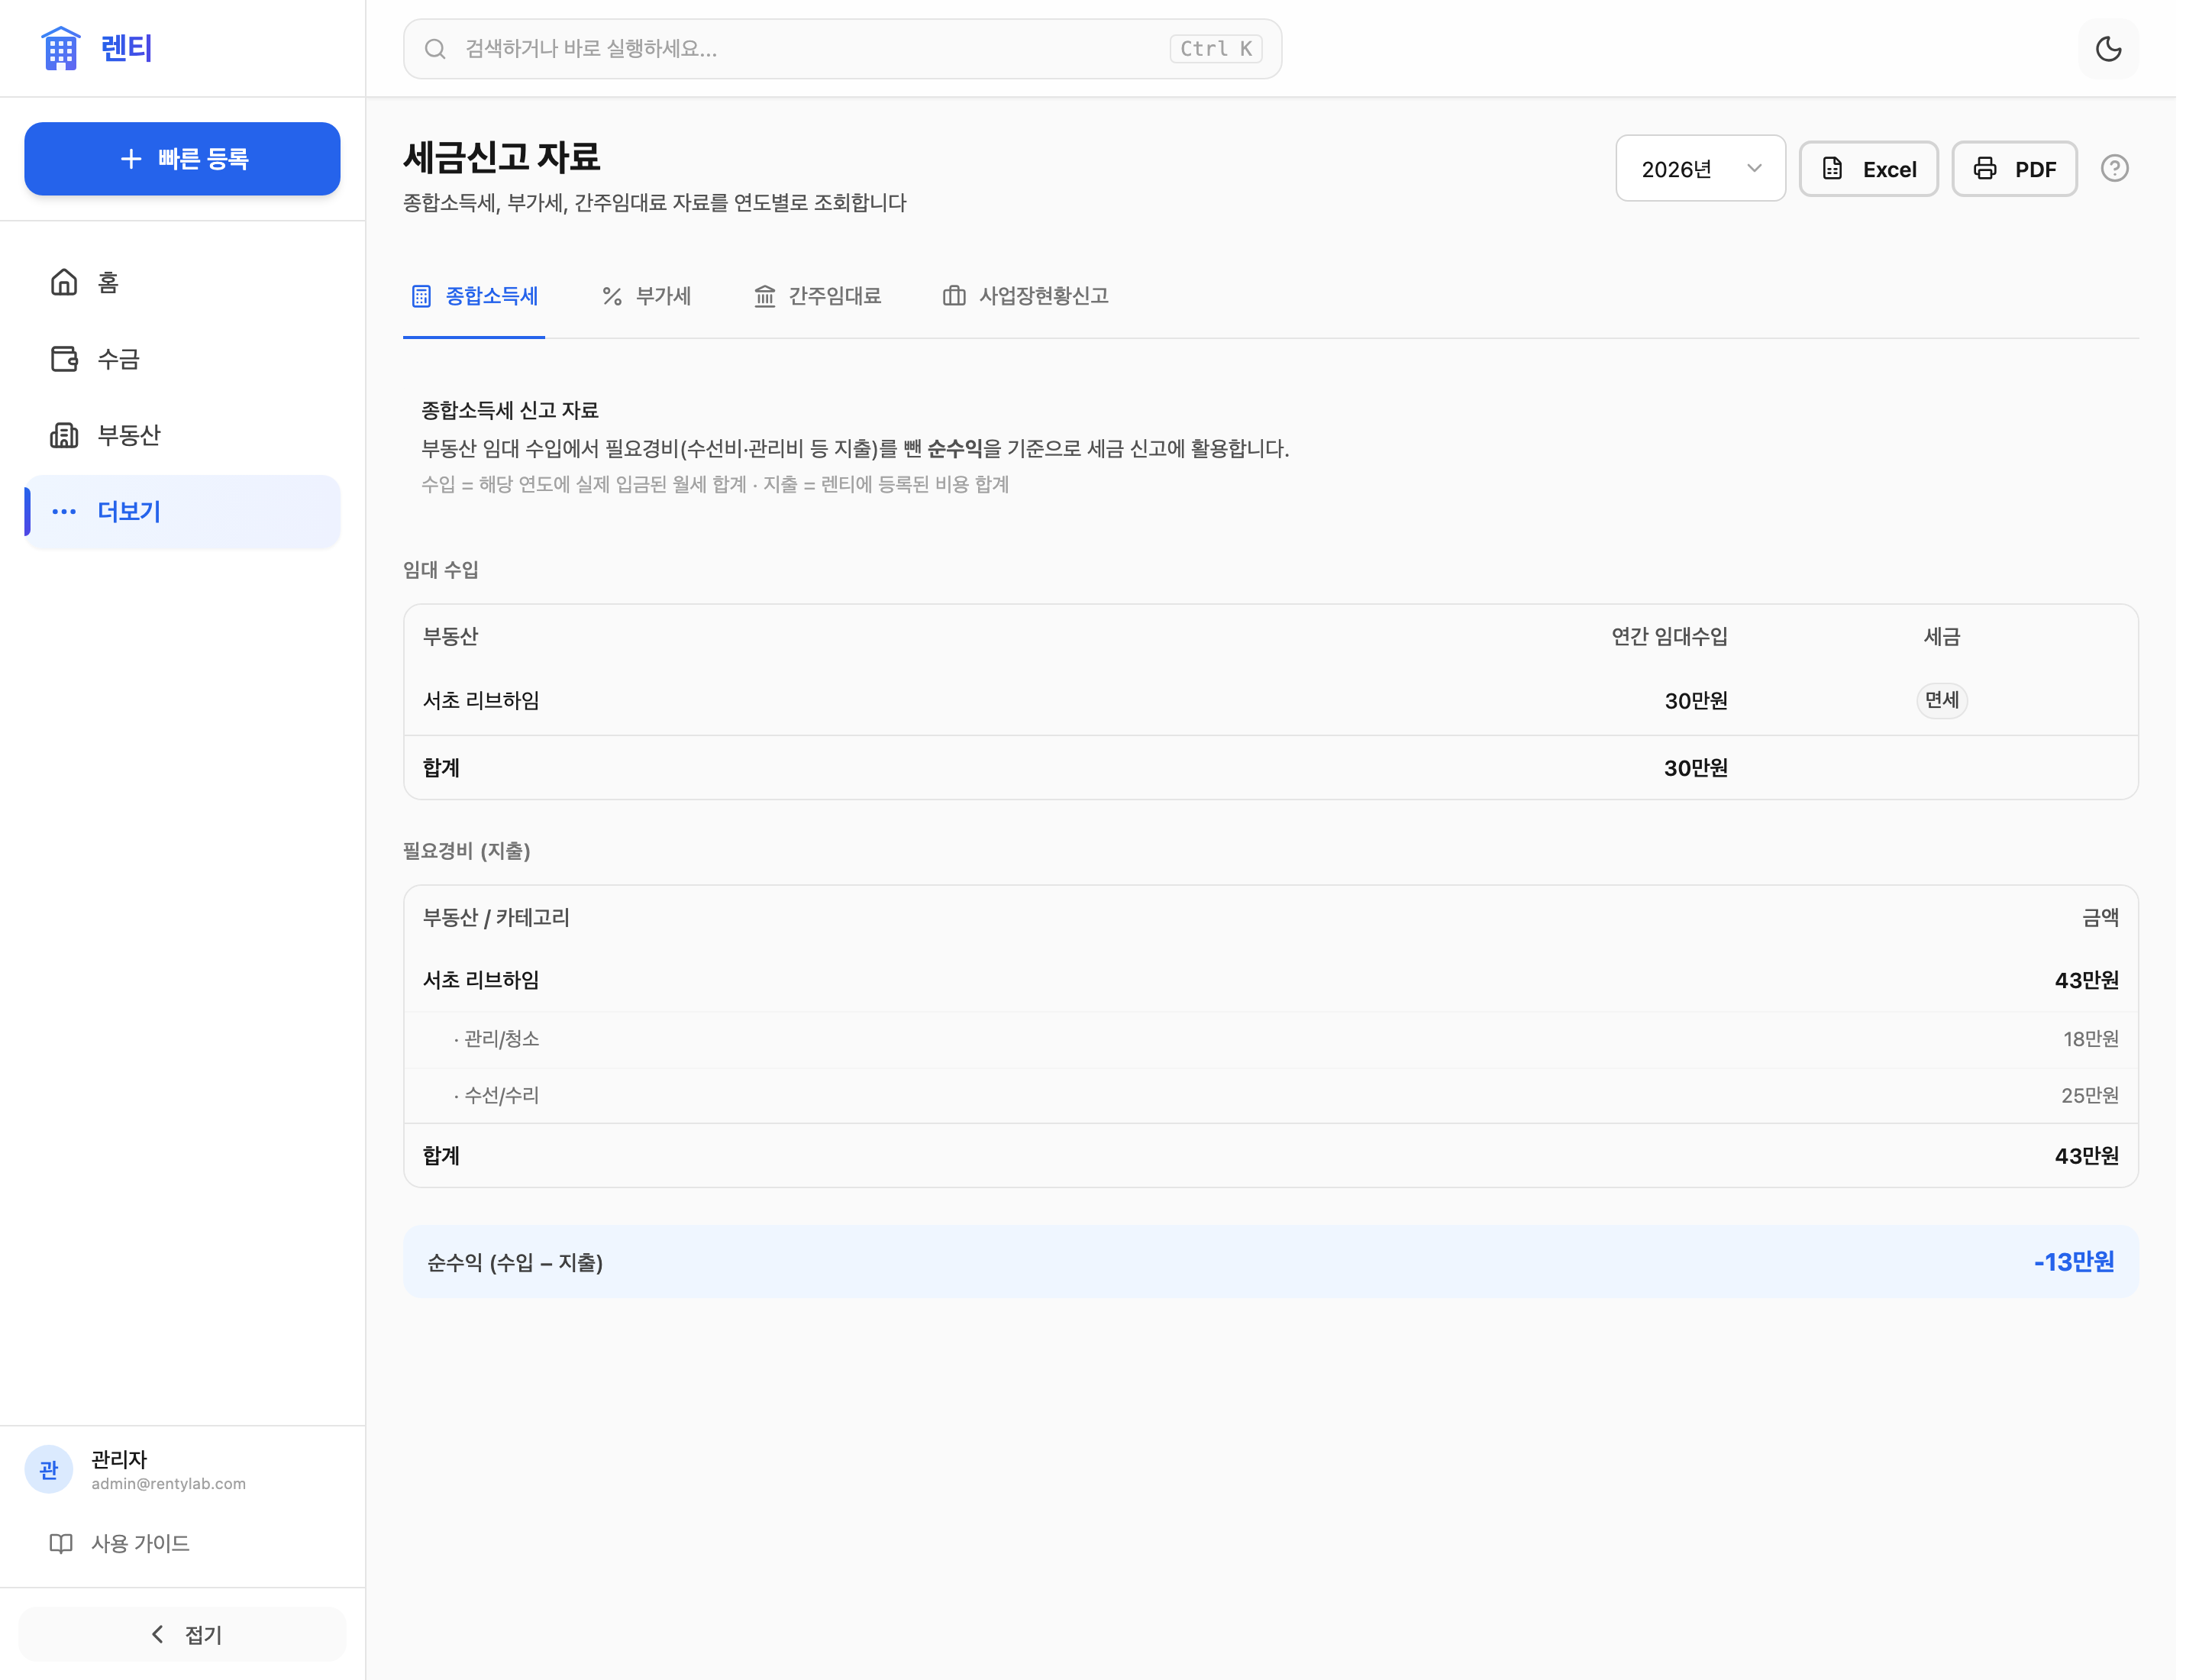Click the calculator icon on the 종합소득세 tab
The image size is (2199, 1680).
pos(421,296)
